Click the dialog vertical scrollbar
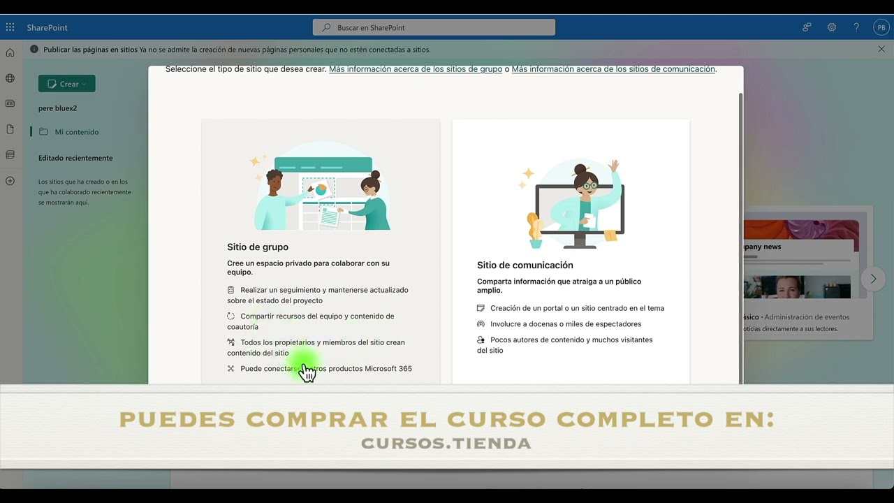The height and width of the screenshot is (503, 894). tap(740, 238)
